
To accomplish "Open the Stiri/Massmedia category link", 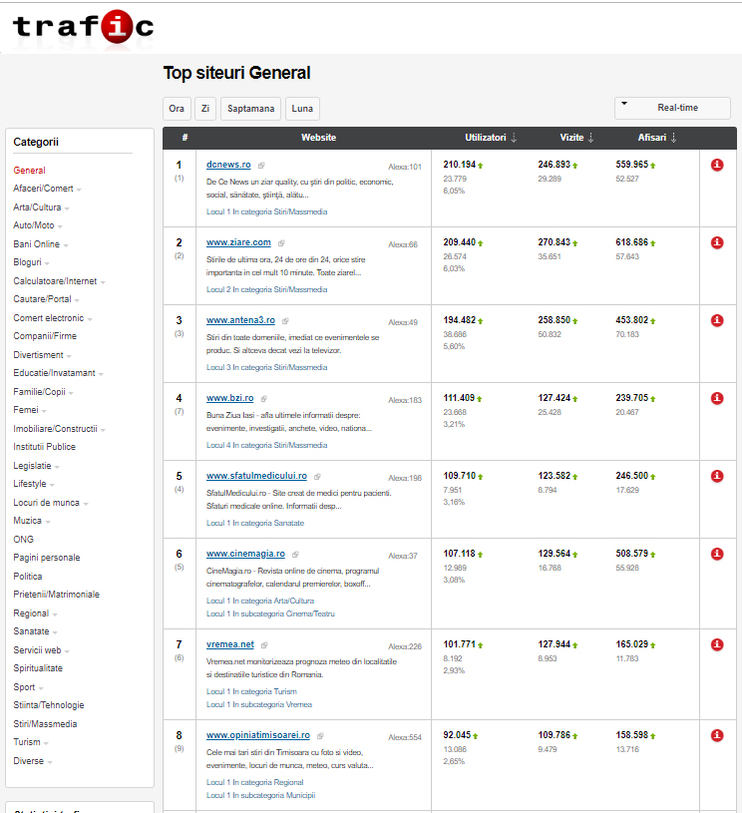I will 45,724.
